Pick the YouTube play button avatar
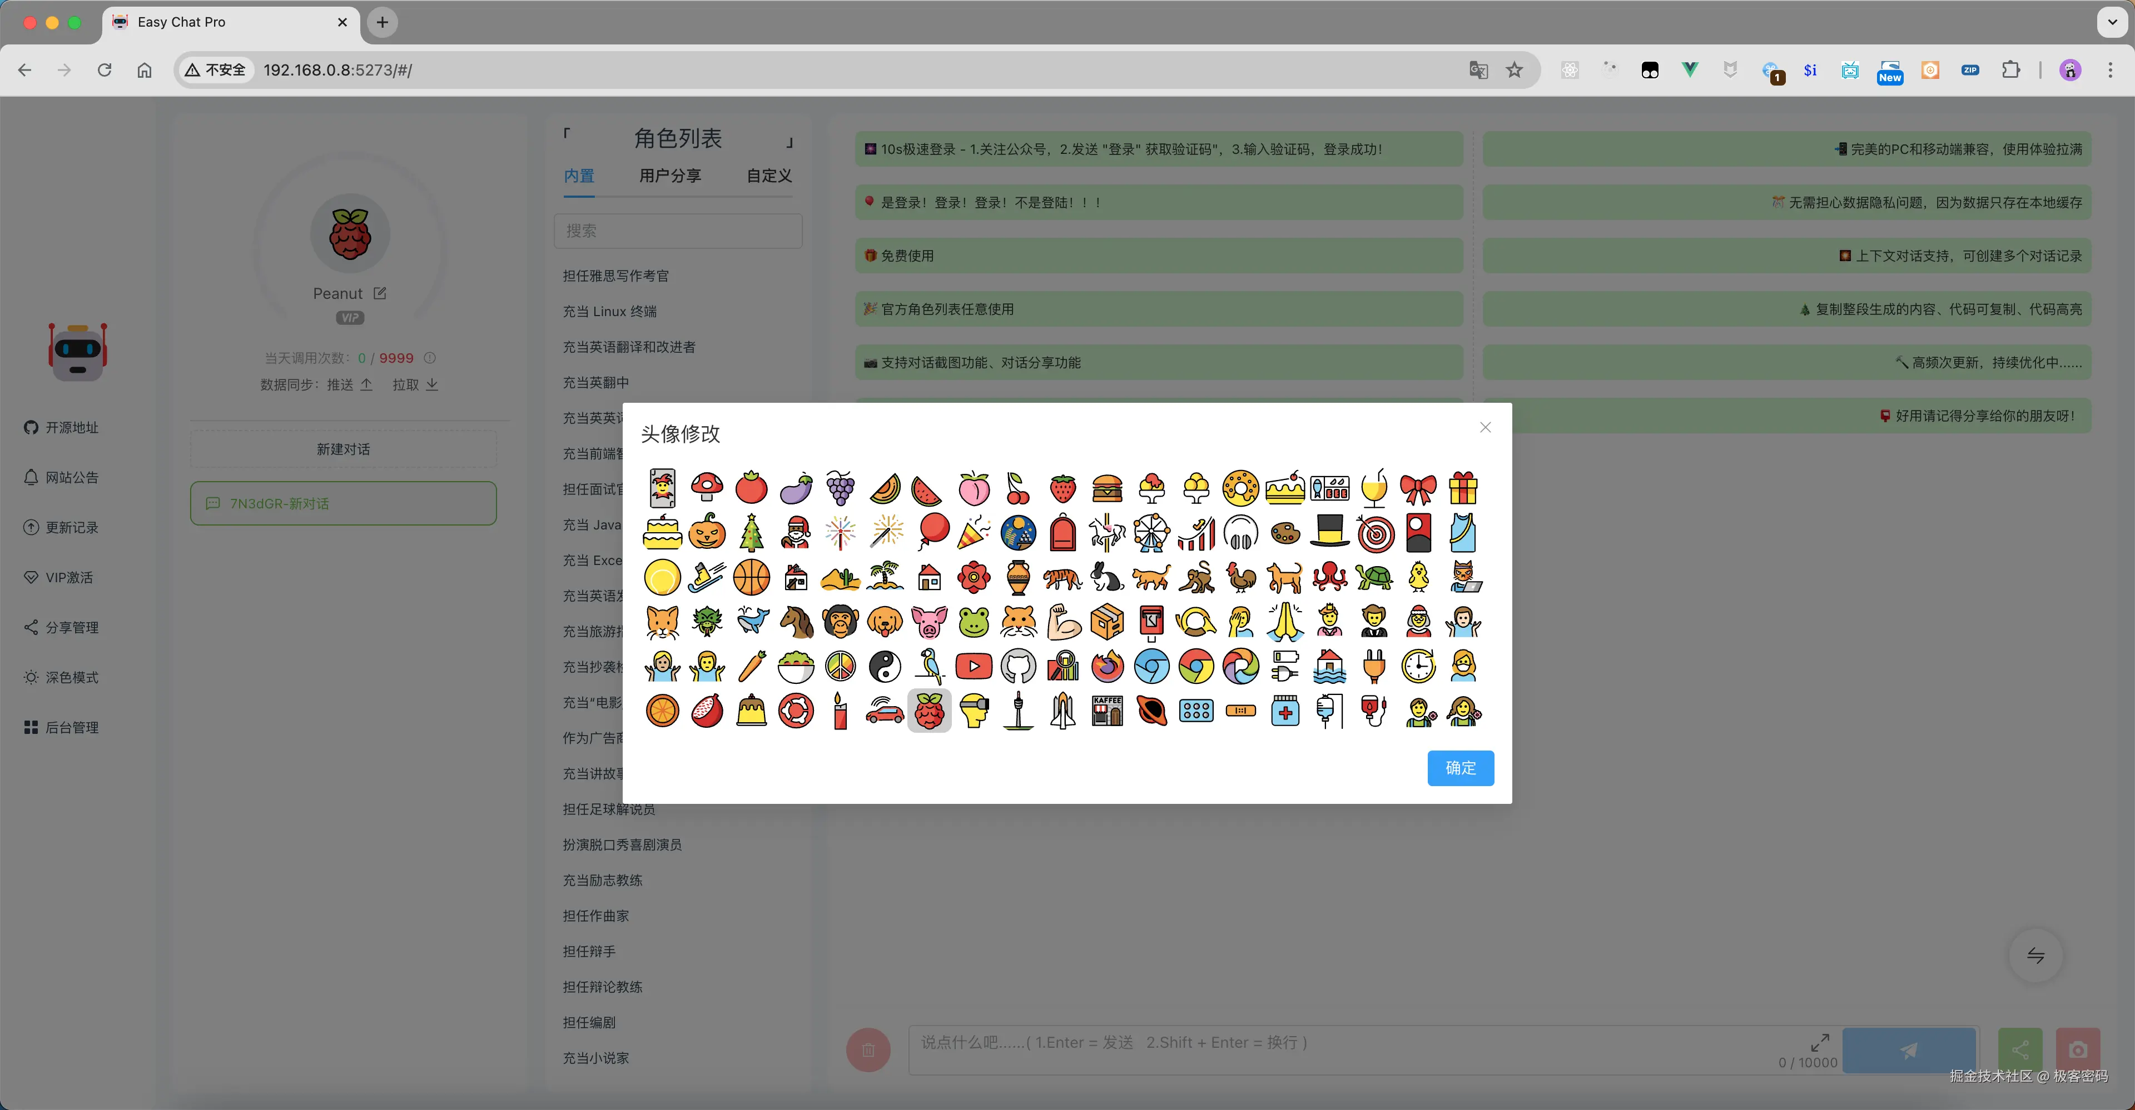 click(x=973, y=666)
